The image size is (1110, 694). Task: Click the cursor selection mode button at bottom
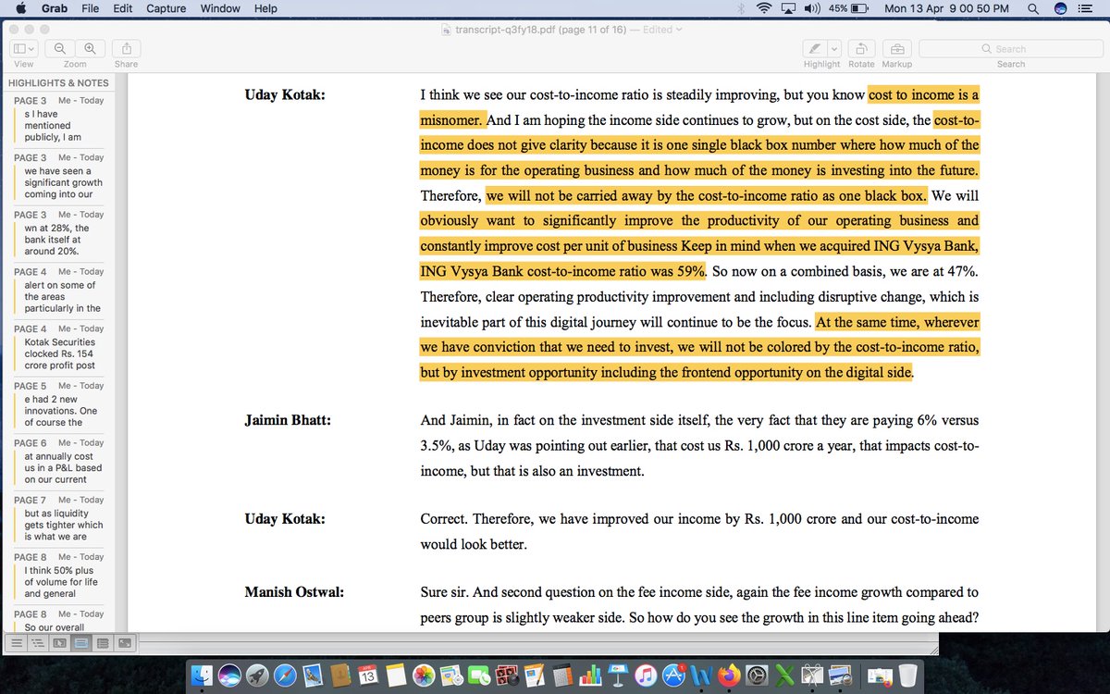[59, 642]
